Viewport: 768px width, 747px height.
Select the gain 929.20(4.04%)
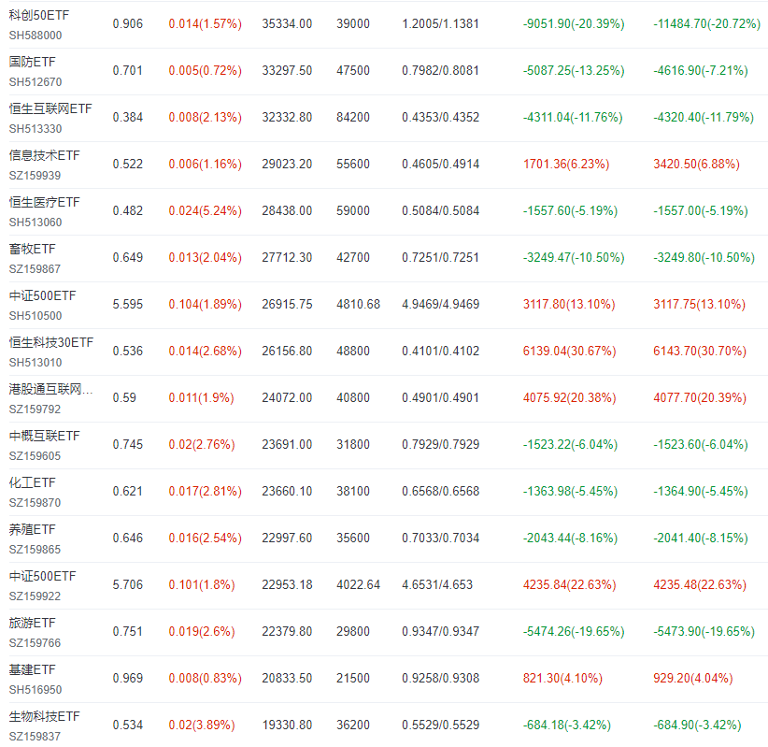(693, 678)
